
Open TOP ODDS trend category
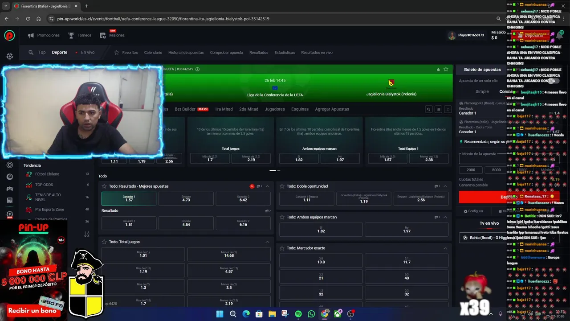57,185
